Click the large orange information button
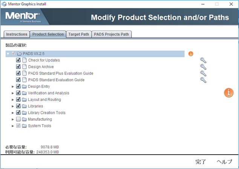Screen dimensions: 239x169 click(229, 93)
